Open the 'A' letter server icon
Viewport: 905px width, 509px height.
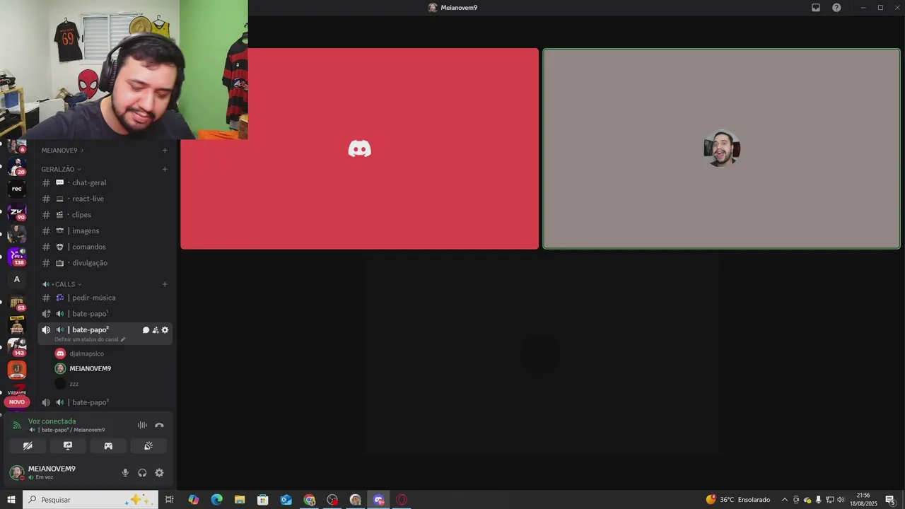[x=17, y=279]
